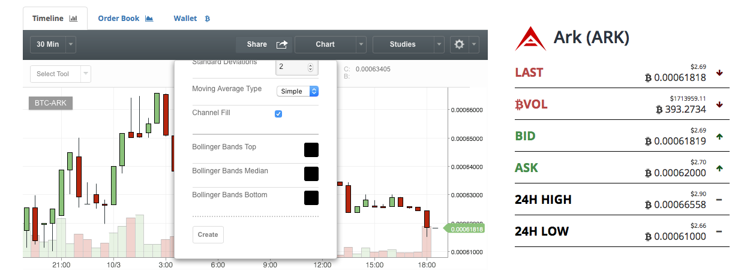Screen dimensions: 747x280
Task: Click the Moving Average Type label
Action: click(x=227, y=89)
